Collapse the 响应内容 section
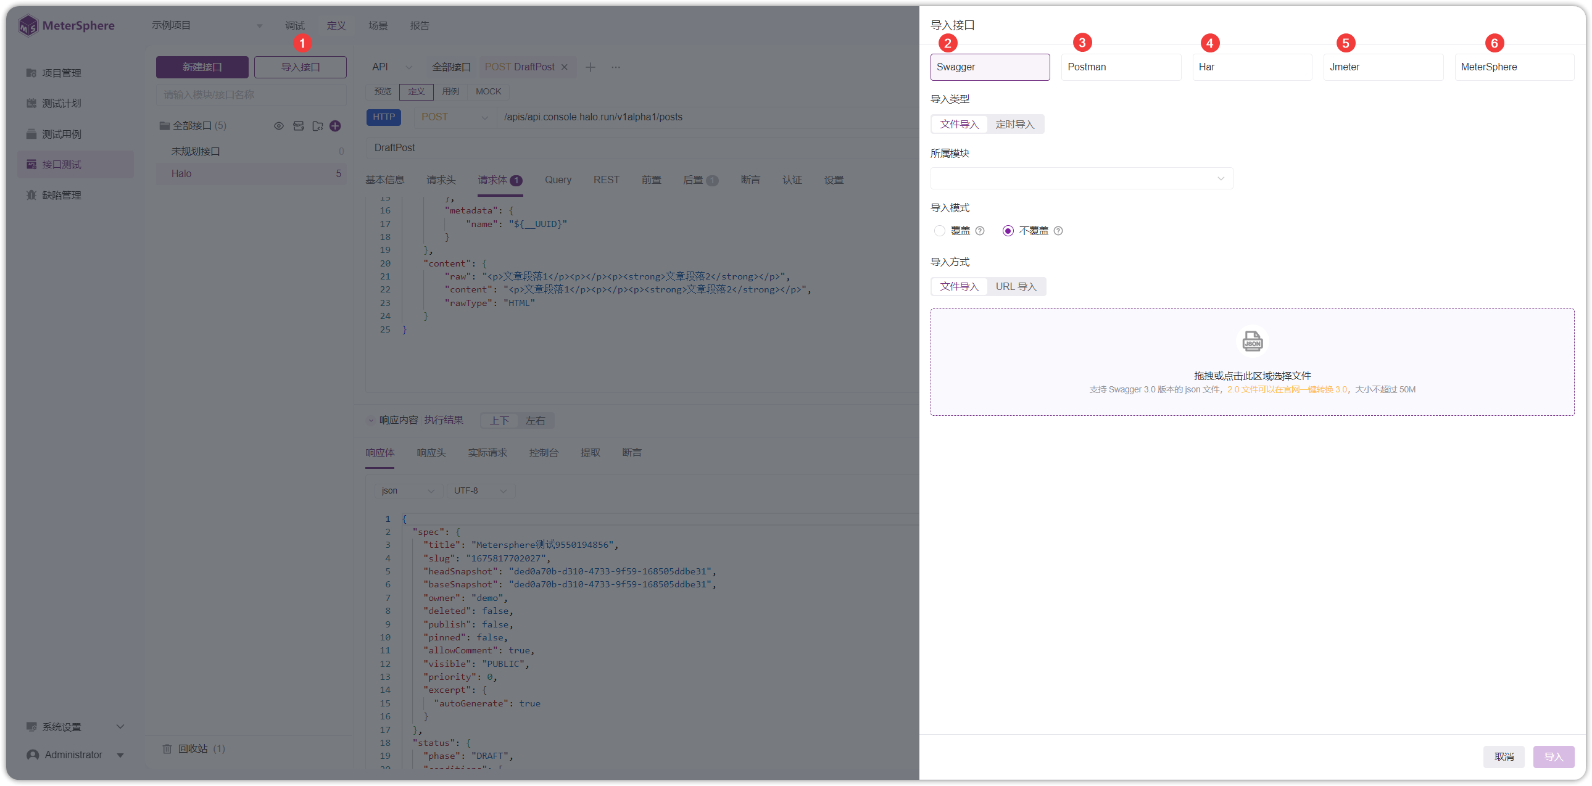The height and width of the screenshot is (786, 1592). (x=371, y=421)
